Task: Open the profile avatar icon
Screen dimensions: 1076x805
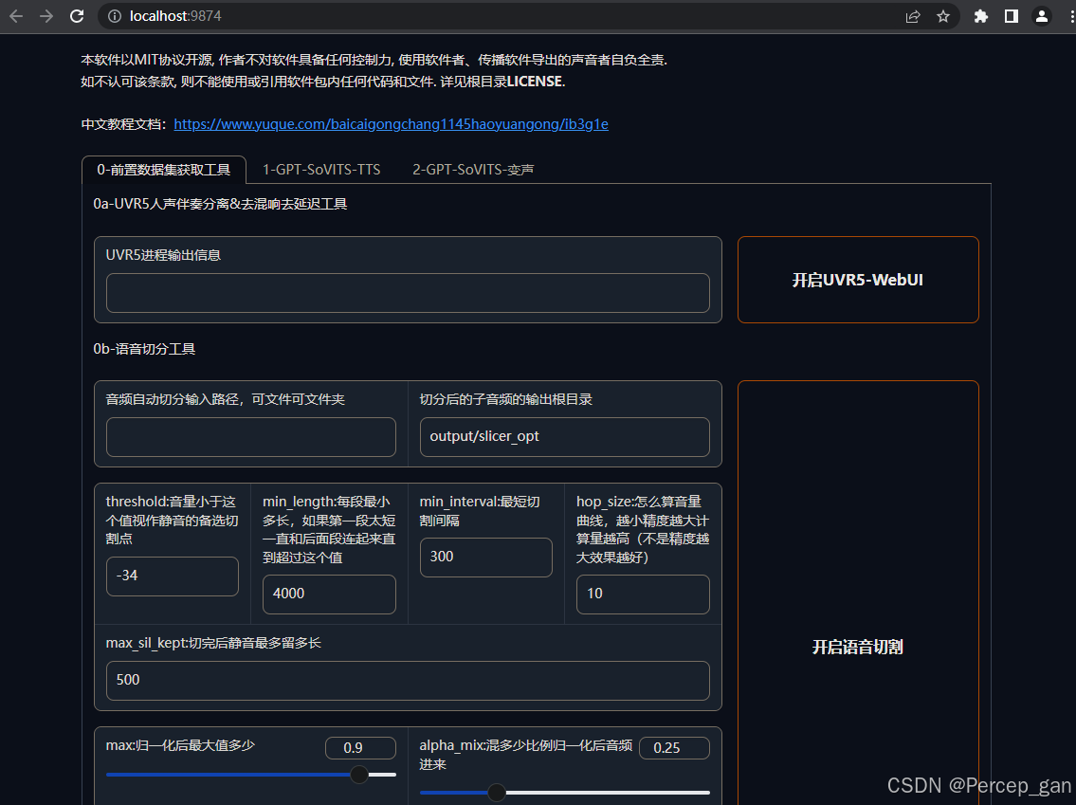Action: pos(1041,16)
